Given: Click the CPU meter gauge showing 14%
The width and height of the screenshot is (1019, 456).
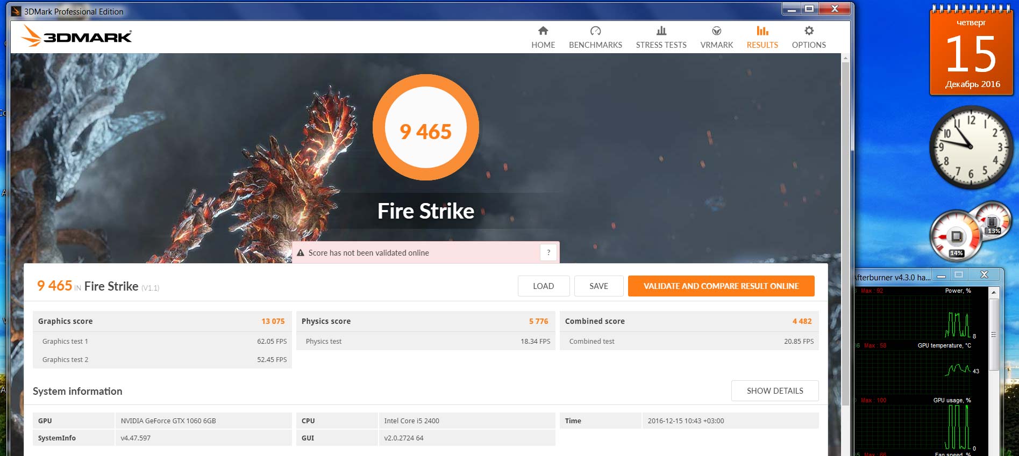Looking at the screenshot, I should 956,236.
